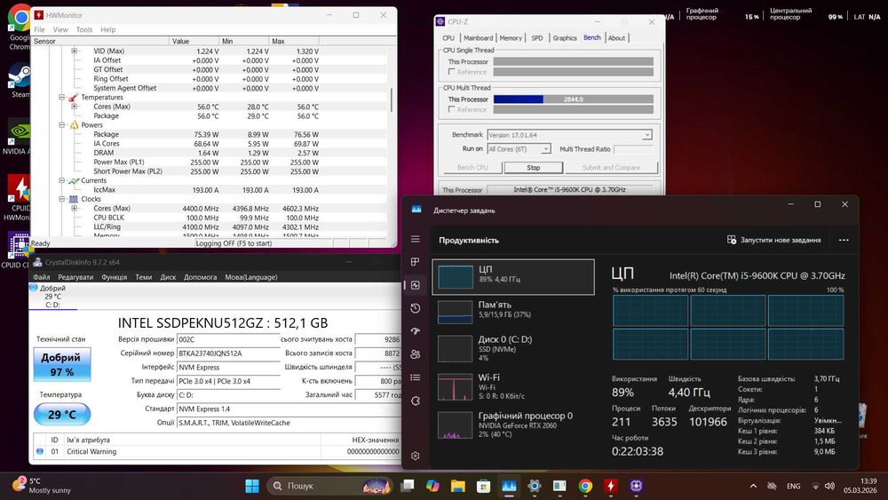The width and height of the screenshot is (888, 500).
Task: Switch to Mainboard tab in CPU-Z
Action: point(479,38)
